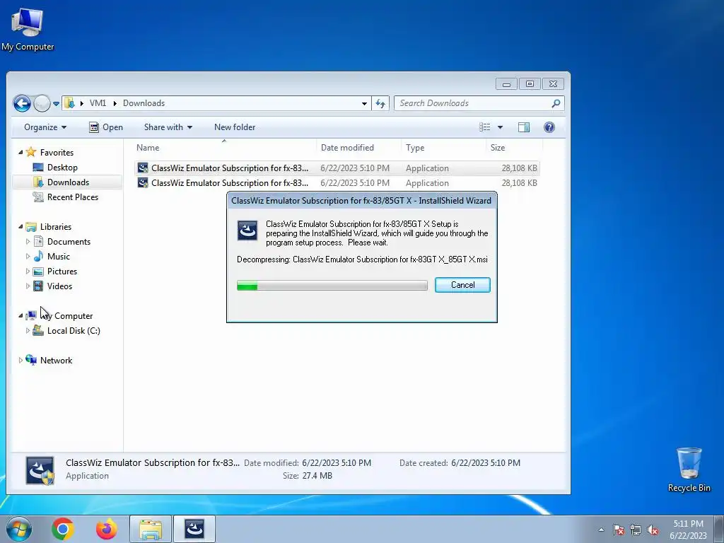This screenshot has width=724, height=543.
Task: Click the Back navigation arrow in Explorer
Action: [x=22, y=103]
